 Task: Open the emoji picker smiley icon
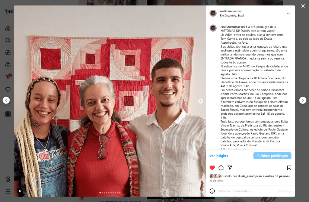(212, 191)
